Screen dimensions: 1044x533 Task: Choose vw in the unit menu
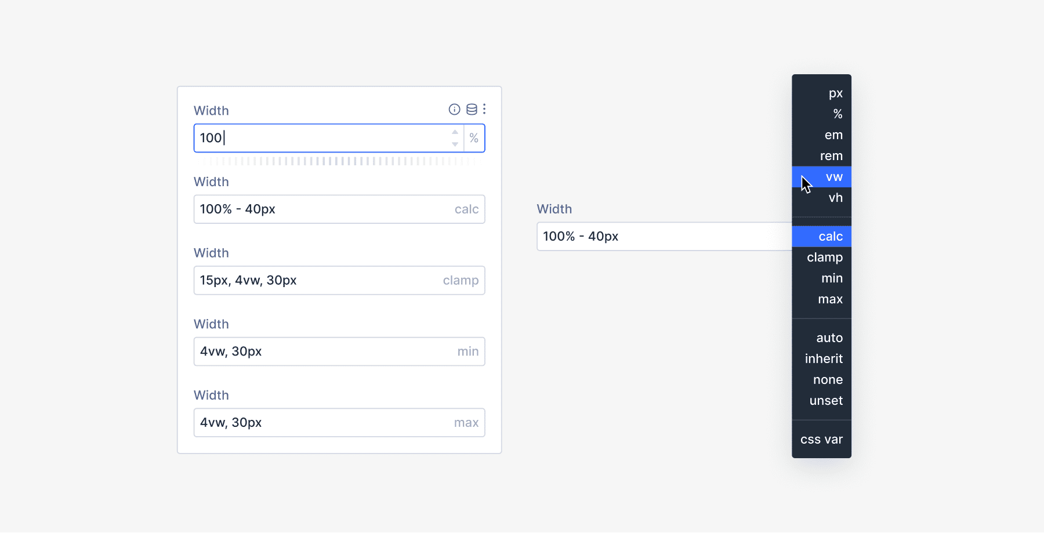click(x=834, y=177)
